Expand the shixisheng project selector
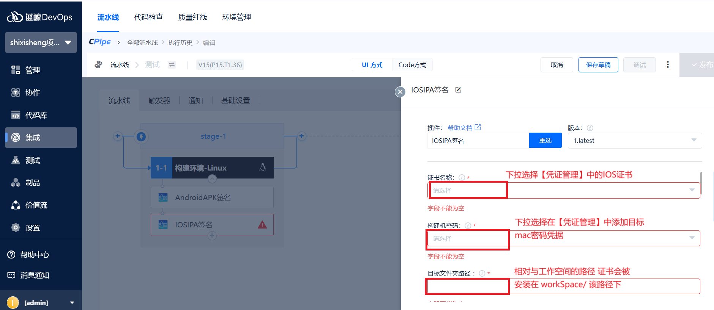Viewport: 714px width, 310px height. point(41,42)
